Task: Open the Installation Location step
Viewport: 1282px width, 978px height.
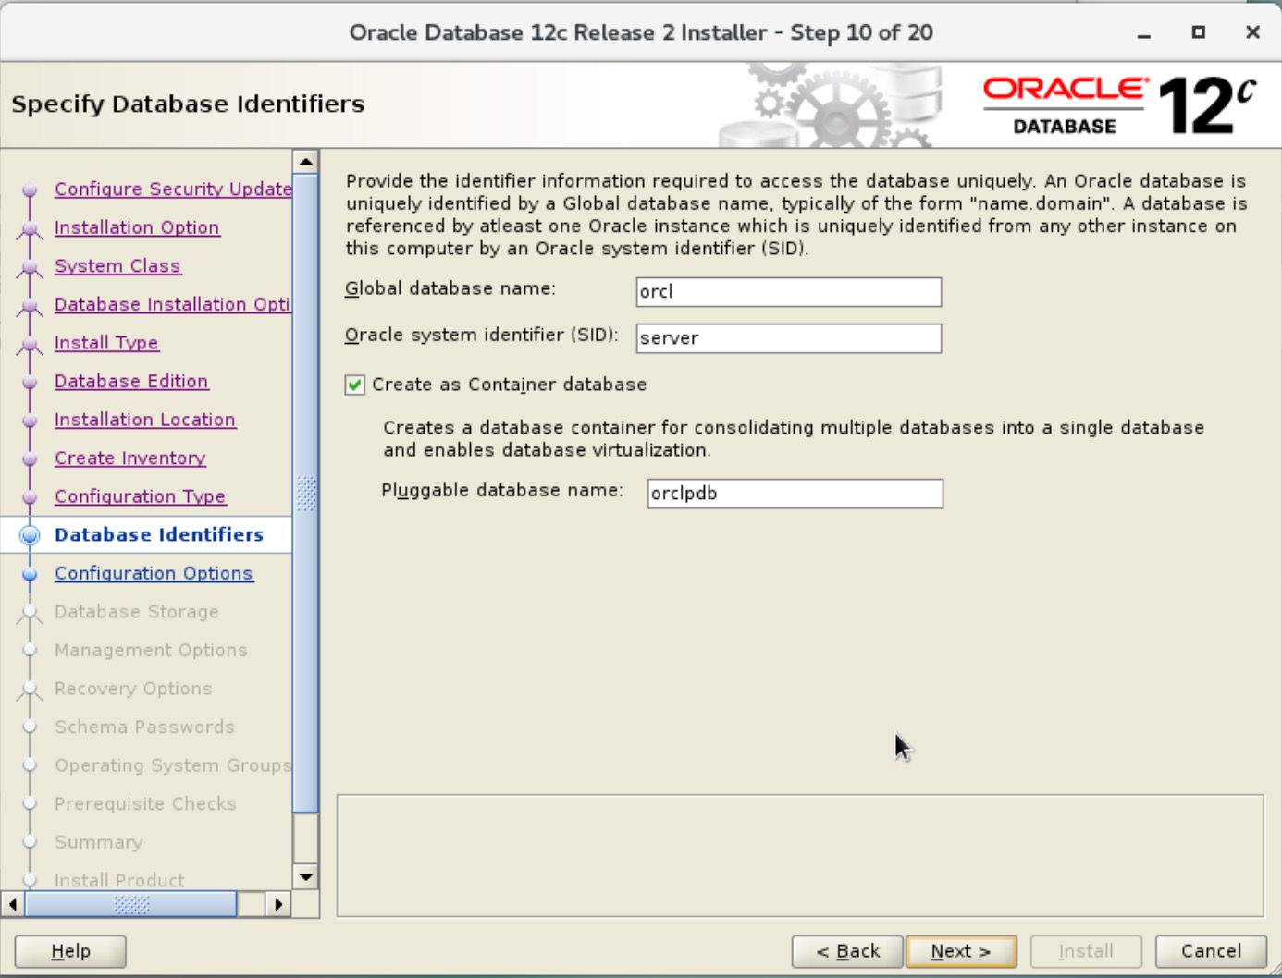Action: (145, 420)
